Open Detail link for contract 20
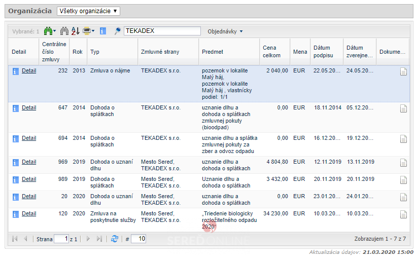 29,196
